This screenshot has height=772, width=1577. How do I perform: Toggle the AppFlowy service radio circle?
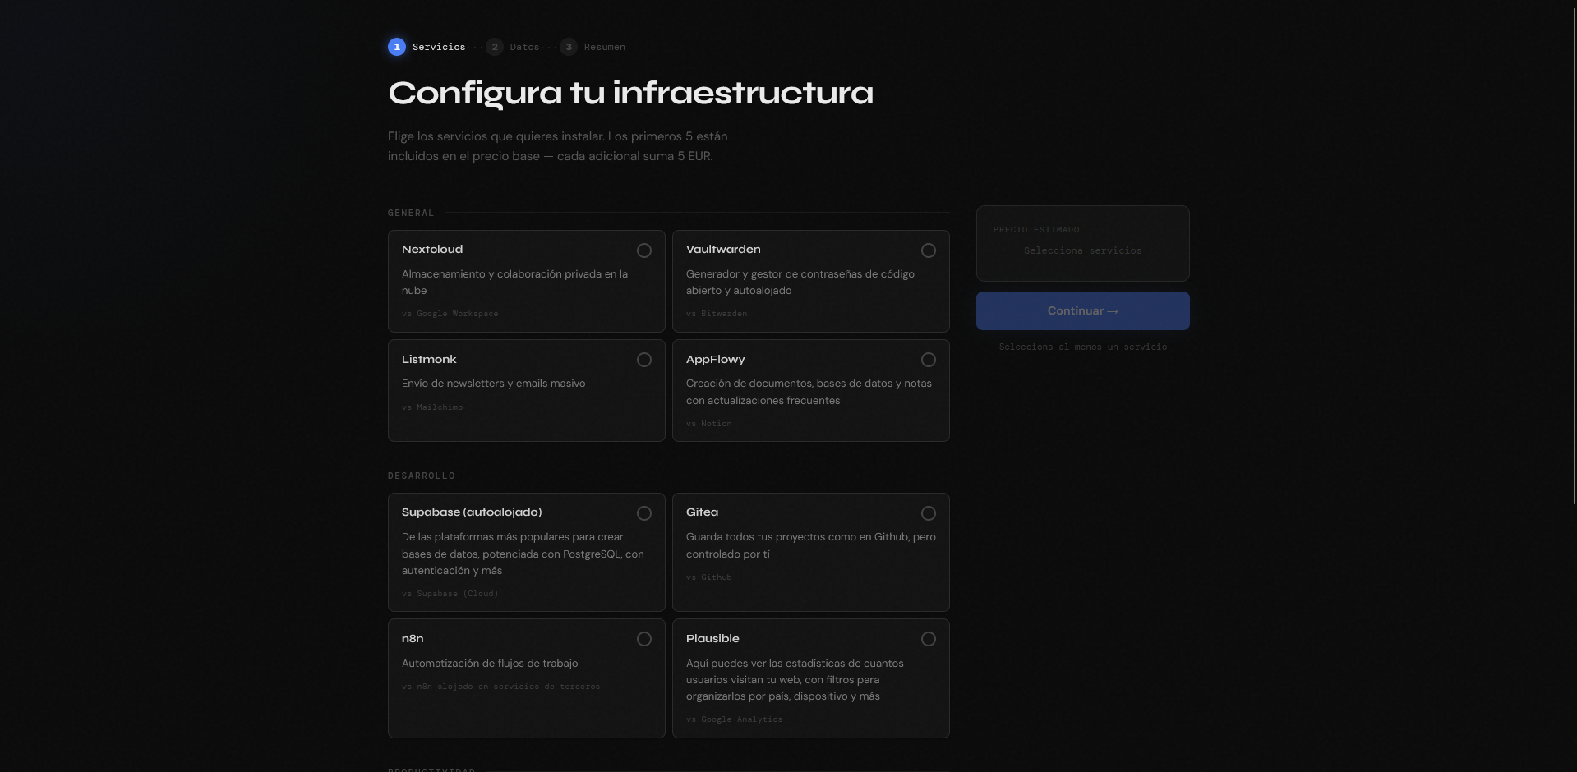tap(929, 360)
